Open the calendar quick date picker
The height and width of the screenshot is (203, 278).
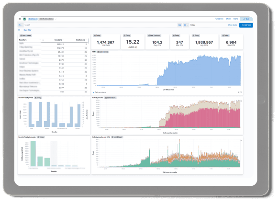point(186,25)
